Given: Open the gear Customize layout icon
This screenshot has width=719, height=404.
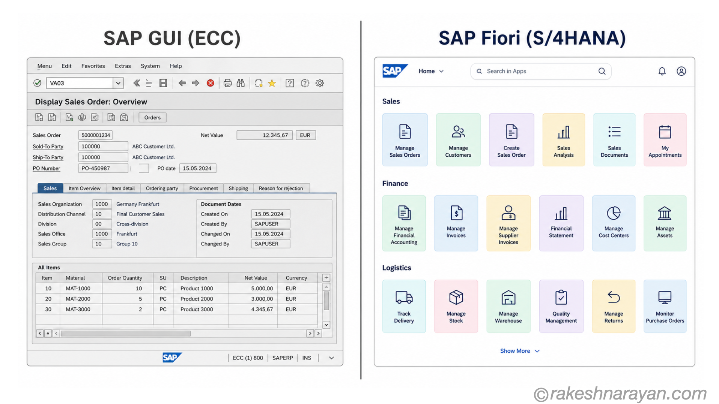Looking at the screenshot, I should 320,83.
